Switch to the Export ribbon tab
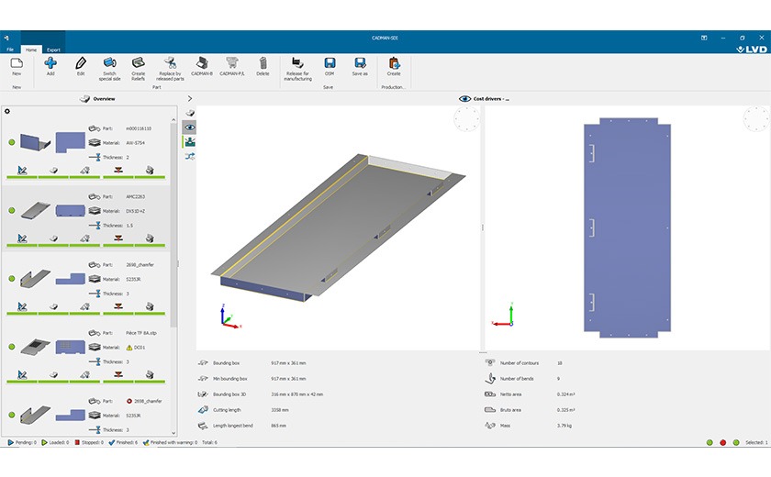 pyautogui.click(x=53, y=50)
